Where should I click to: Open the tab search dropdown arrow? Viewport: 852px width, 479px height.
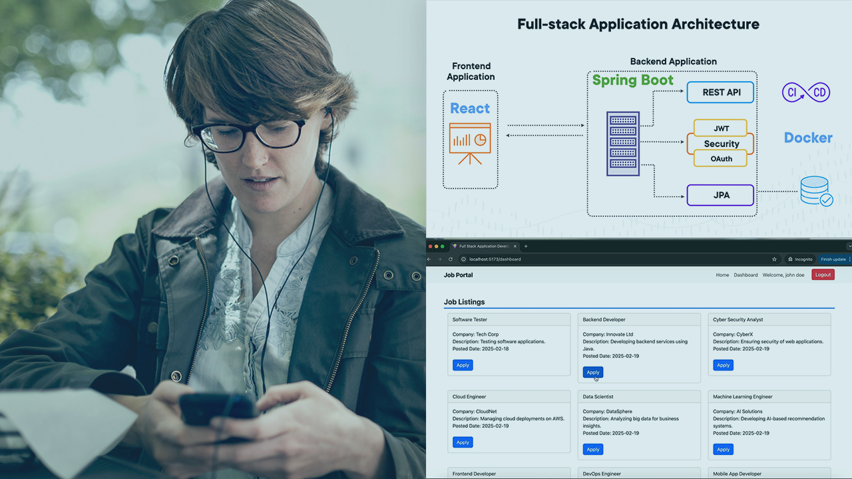[849, 246]
